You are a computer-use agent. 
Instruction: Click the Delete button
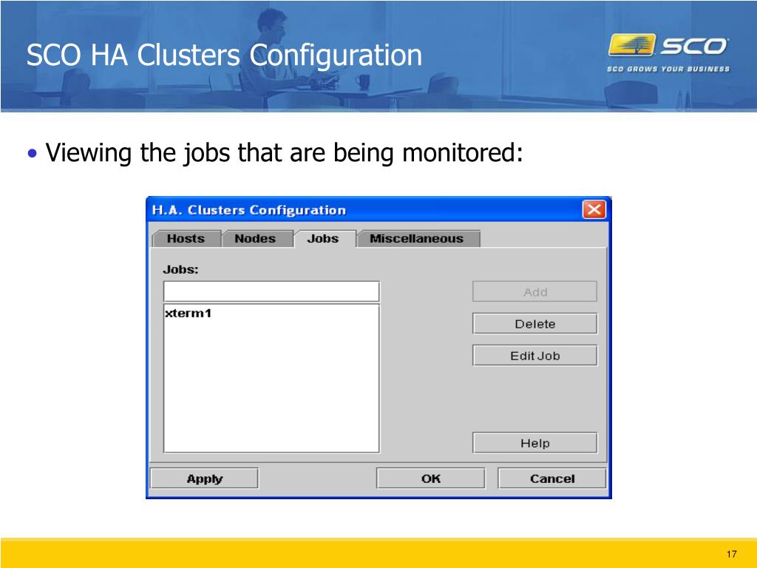point(535,324)
